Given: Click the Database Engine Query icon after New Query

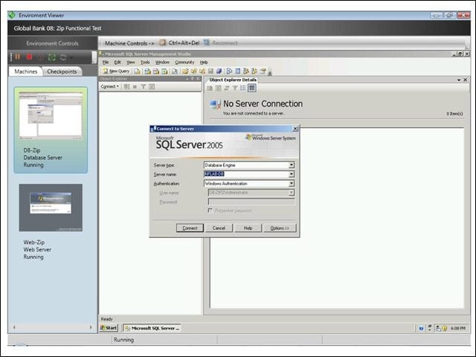Looking at the screenshot, I should pos(137,71).
